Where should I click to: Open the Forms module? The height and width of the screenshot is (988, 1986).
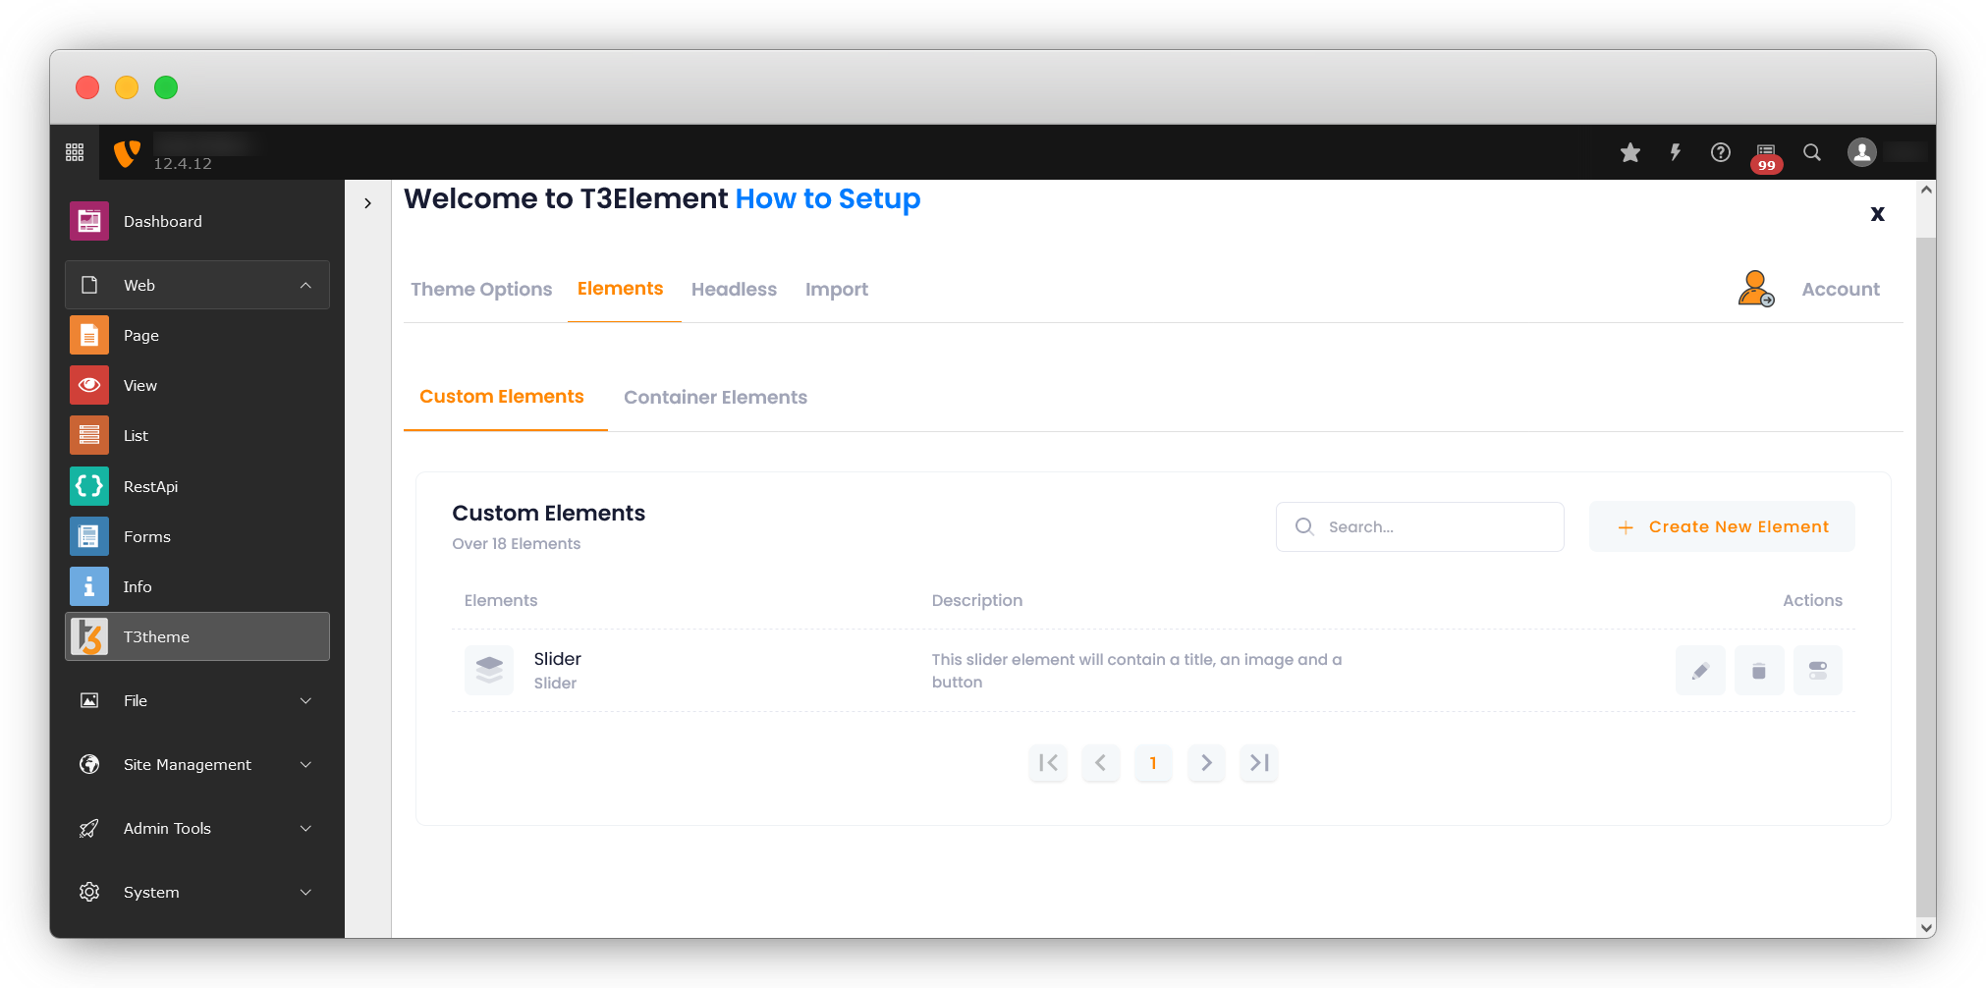(x=197, y=536)
